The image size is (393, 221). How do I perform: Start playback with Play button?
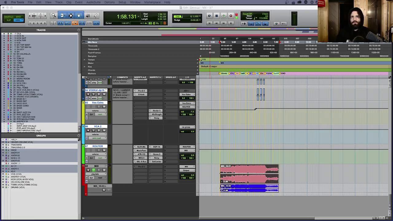[x=224, y=16]
